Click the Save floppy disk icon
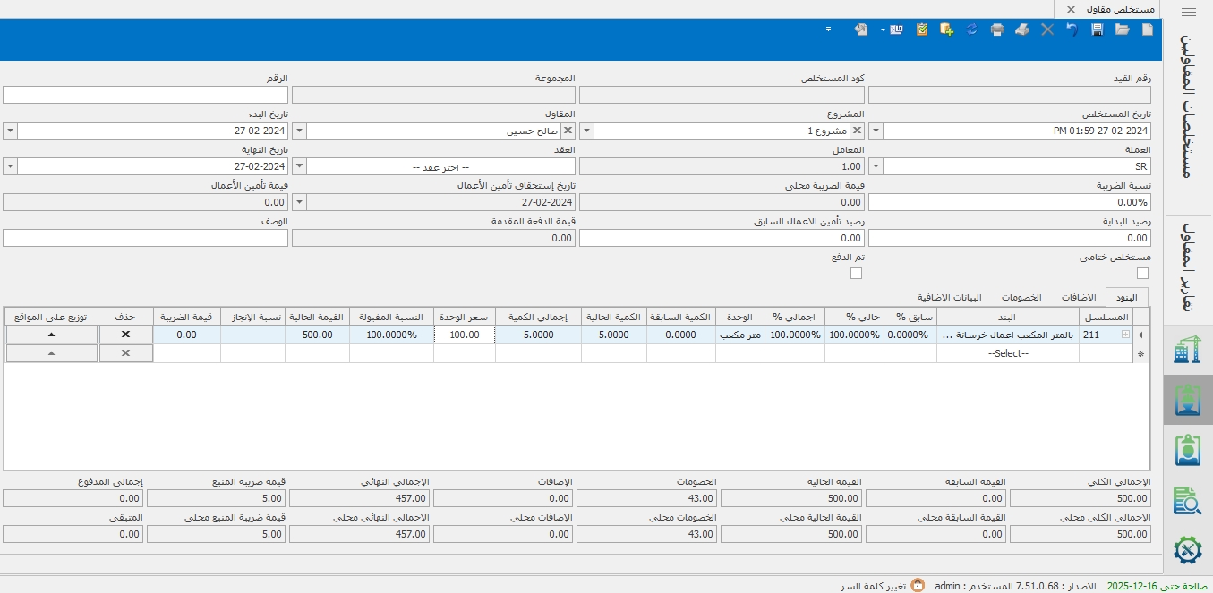The image size is (1213, 593). click(x=1097, y=30)
